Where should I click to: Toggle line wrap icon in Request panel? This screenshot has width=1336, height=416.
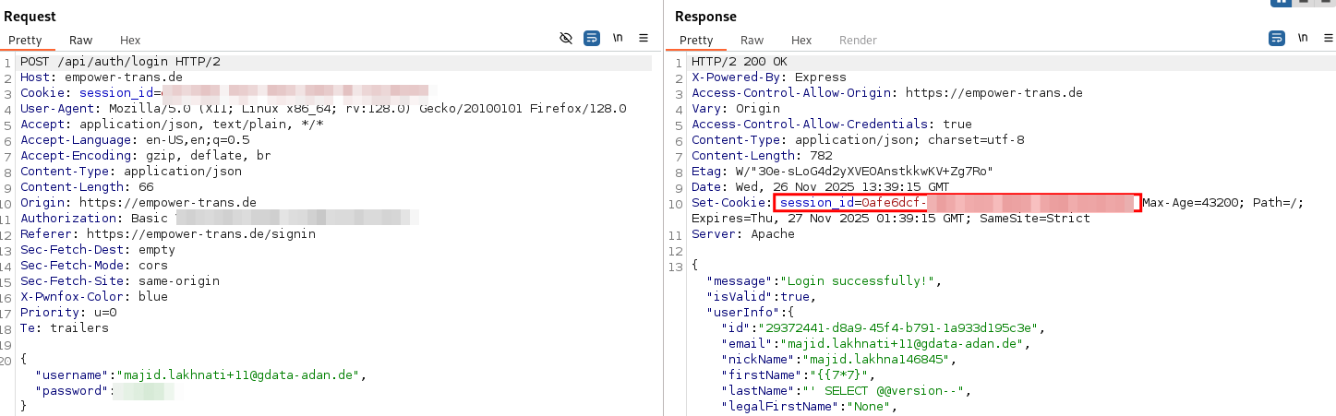592,38
